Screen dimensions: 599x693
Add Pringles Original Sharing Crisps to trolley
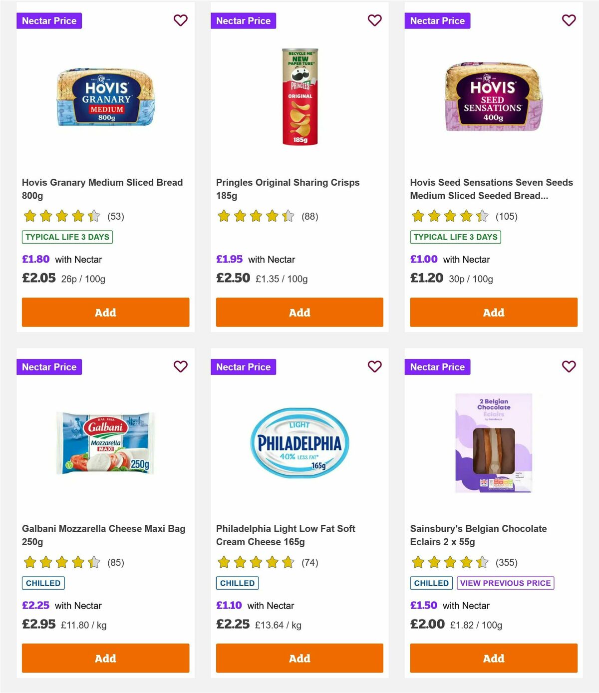tap(299, 312)
